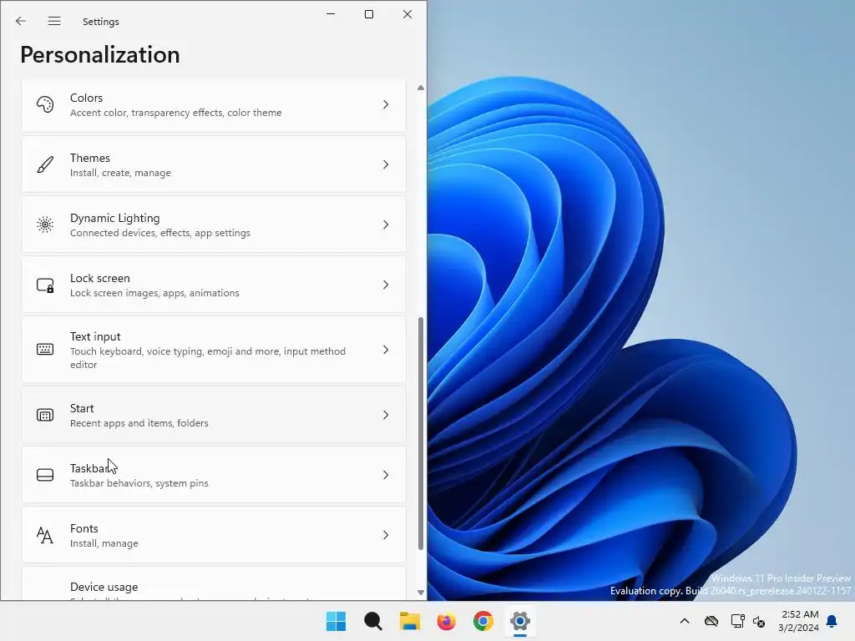Expand the Text input chevron
This screenshot has height=641, width=855.
pyautogui.click(x=386, y=350)
